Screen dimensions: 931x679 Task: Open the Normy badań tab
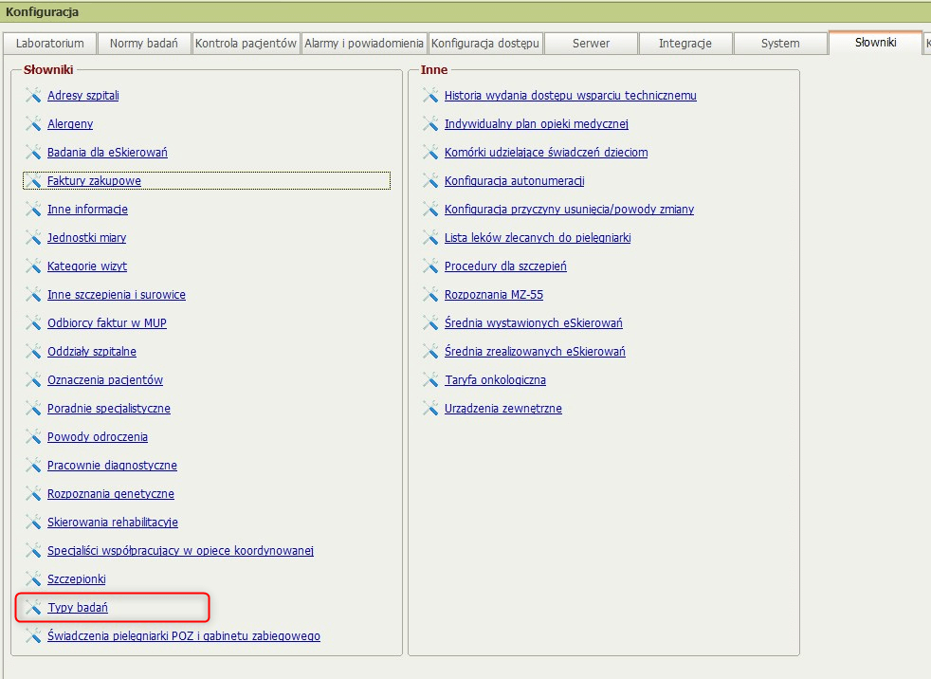(x=145, y=44)
